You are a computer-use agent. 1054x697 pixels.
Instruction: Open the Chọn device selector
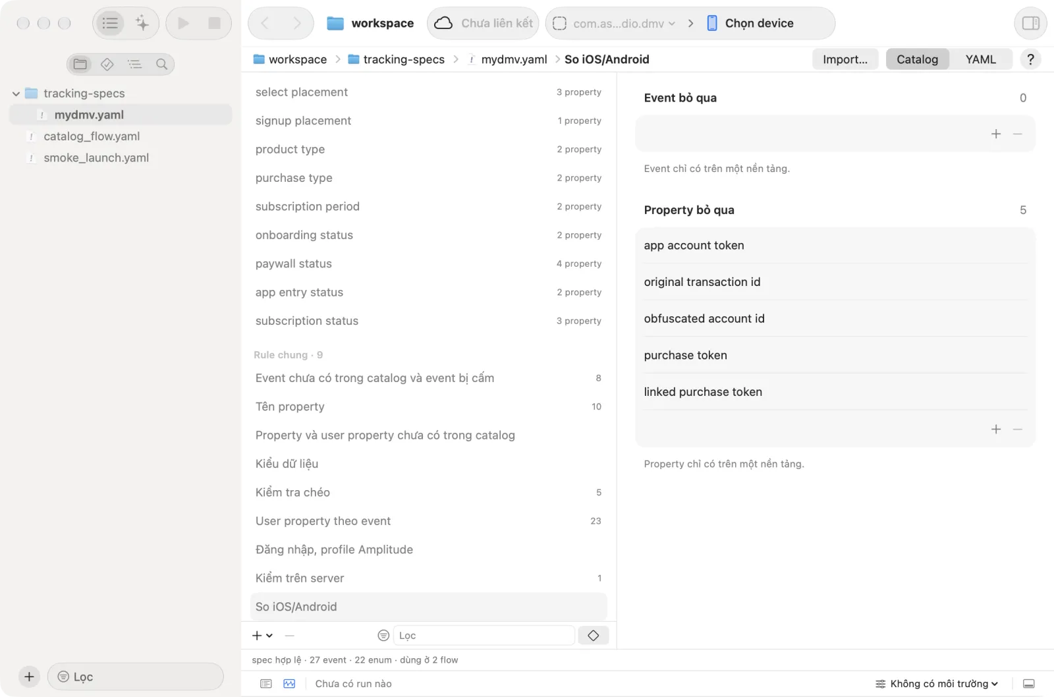(x=750, y=24)
